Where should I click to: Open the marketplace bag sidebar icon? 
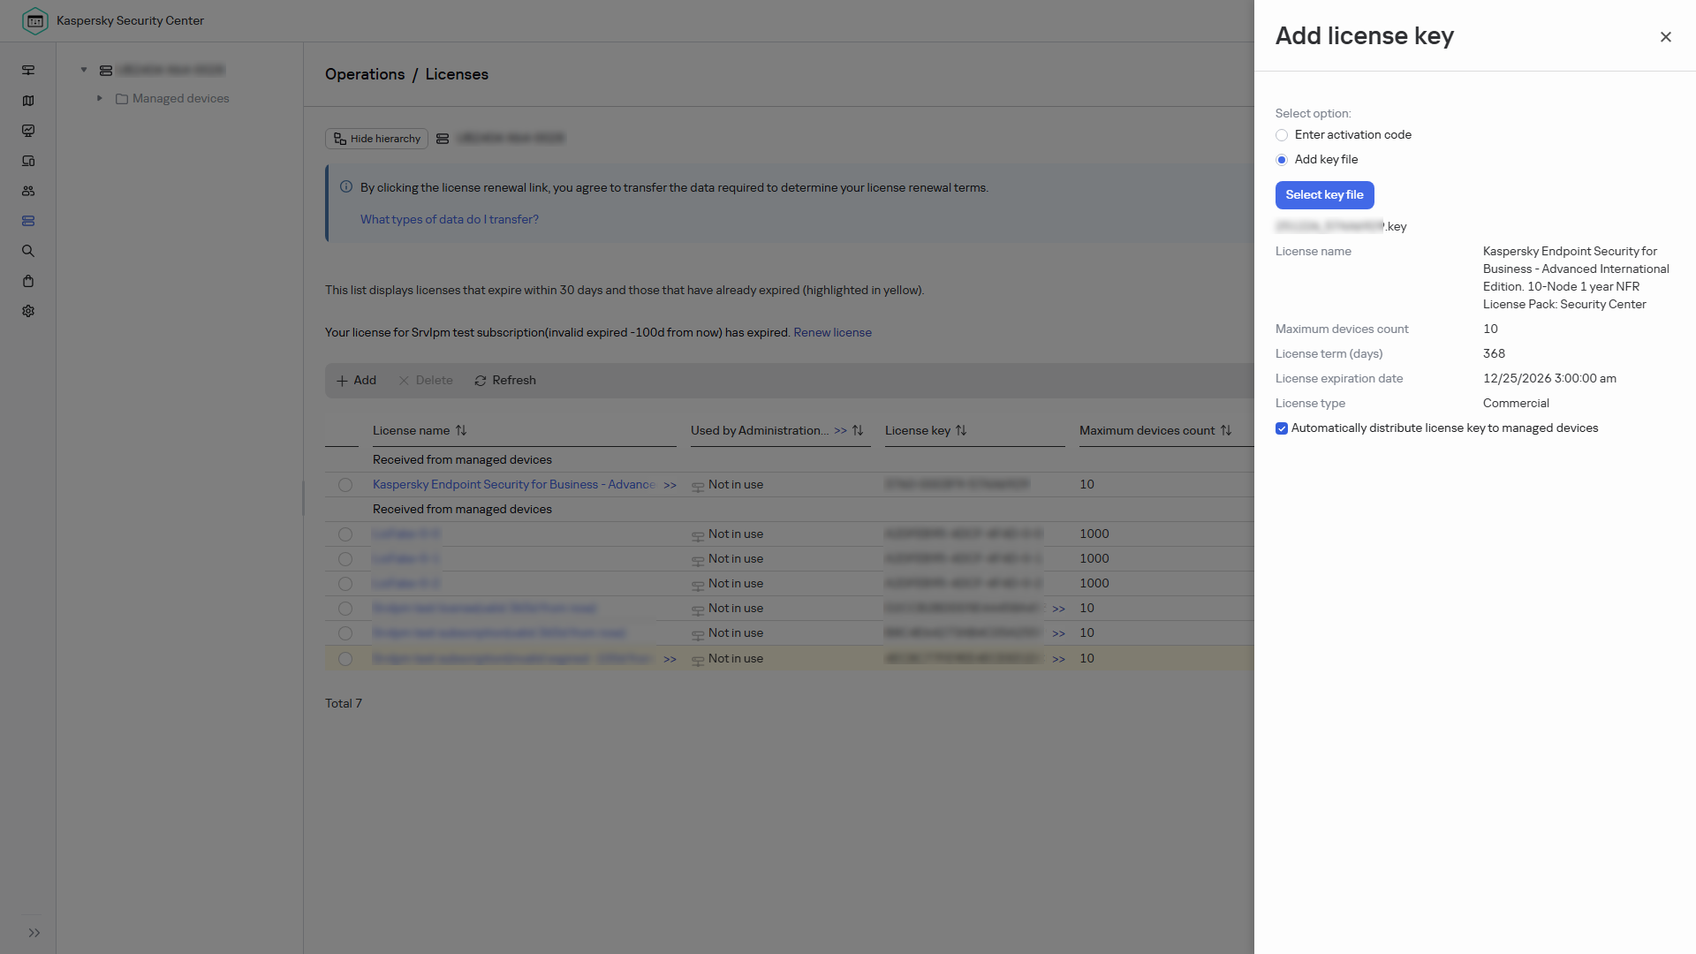(28, 281)
